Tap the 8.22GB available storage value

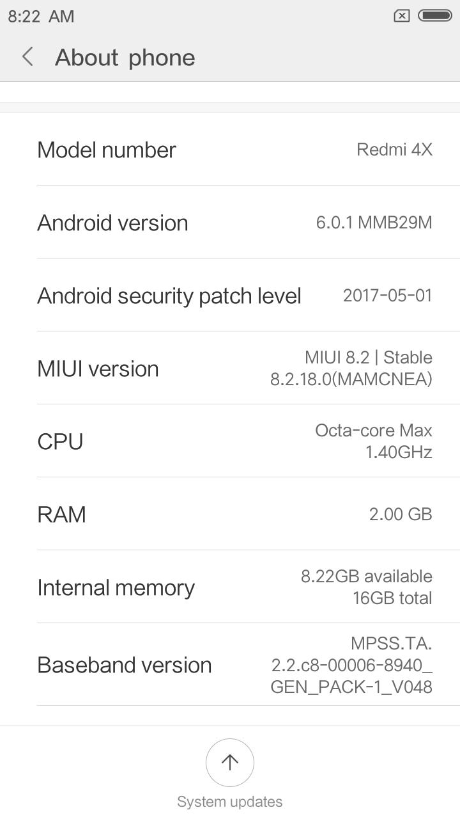[x=367, y=576]
